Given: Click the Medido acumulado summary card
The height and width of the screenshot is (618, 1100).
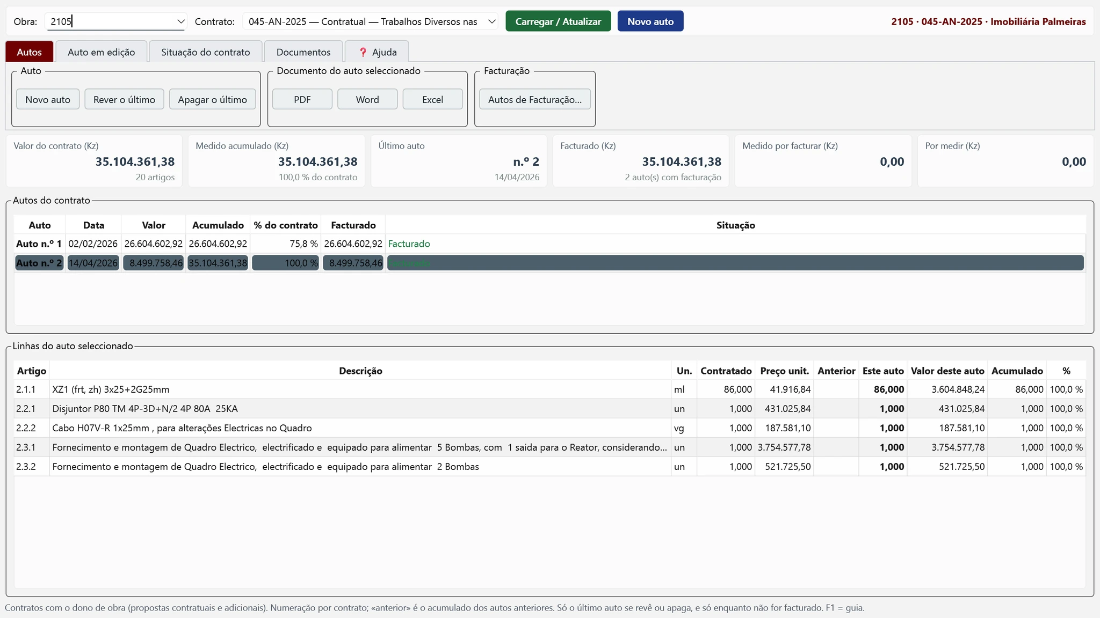Looking at the screenshot, I should pyautogui.click(x=276, y=161).
